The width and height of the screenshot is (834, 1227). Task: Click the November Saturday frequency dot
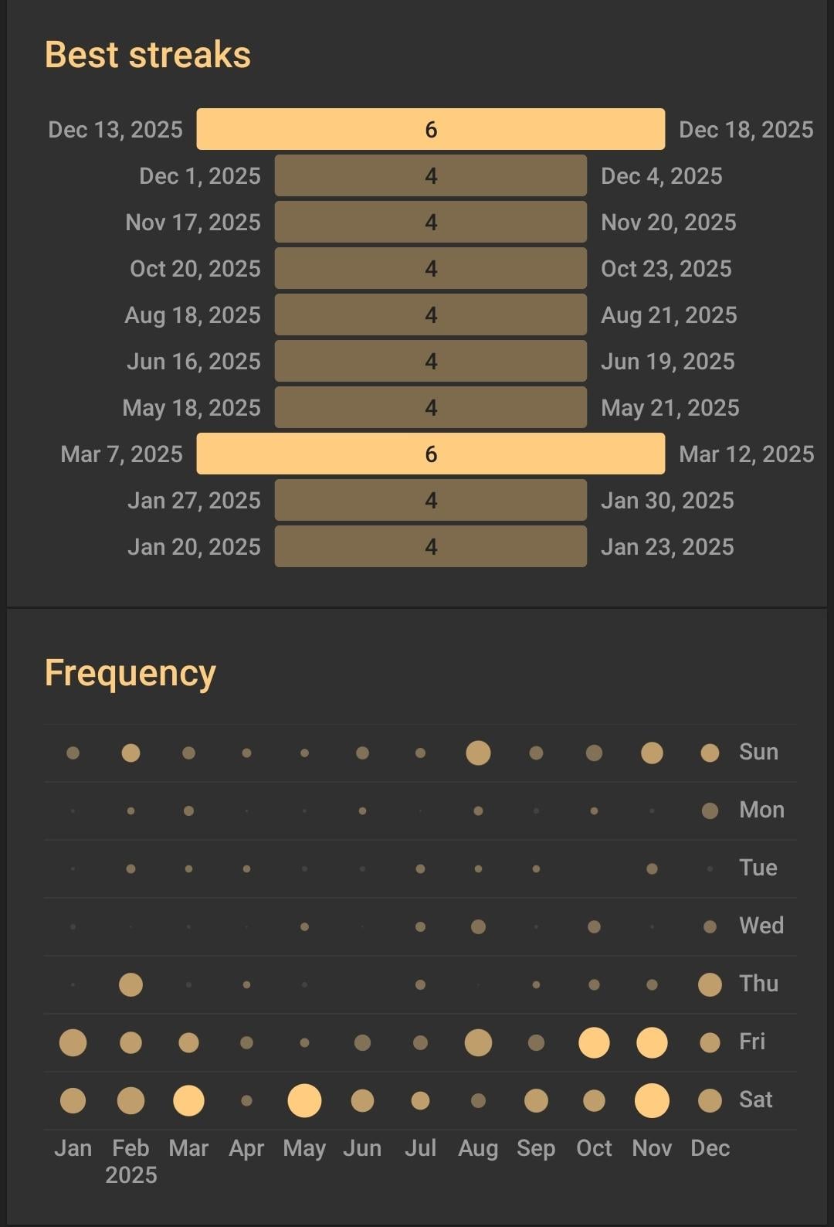pyautogui.click(x=652, y=1100)
